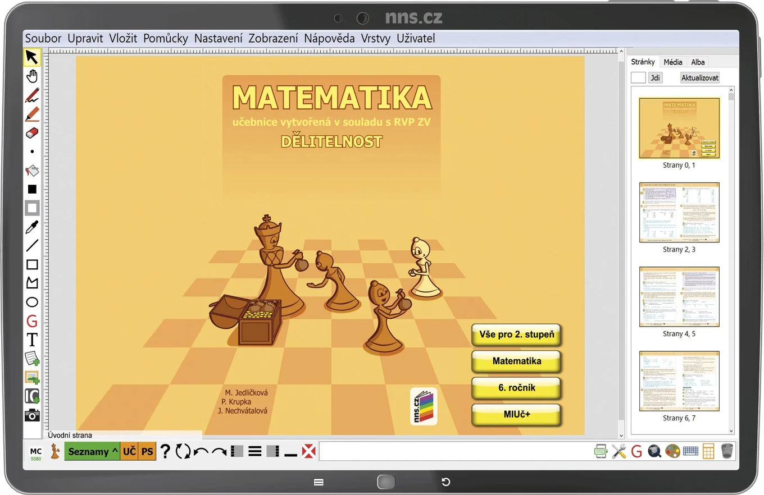Open the color palette icon
The height and width of the screenshot is (495, 764).
point(672,451)
